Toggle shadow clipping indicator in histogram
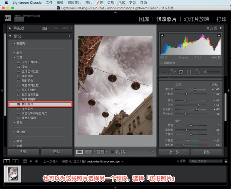The image size is (231, 189). tap(162, 35)
